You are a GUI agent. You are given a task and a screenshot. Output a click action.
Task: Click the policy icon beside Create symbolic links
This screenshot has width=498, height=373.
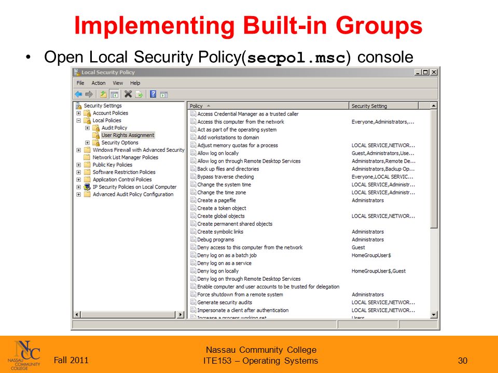(x=193, y=232)
